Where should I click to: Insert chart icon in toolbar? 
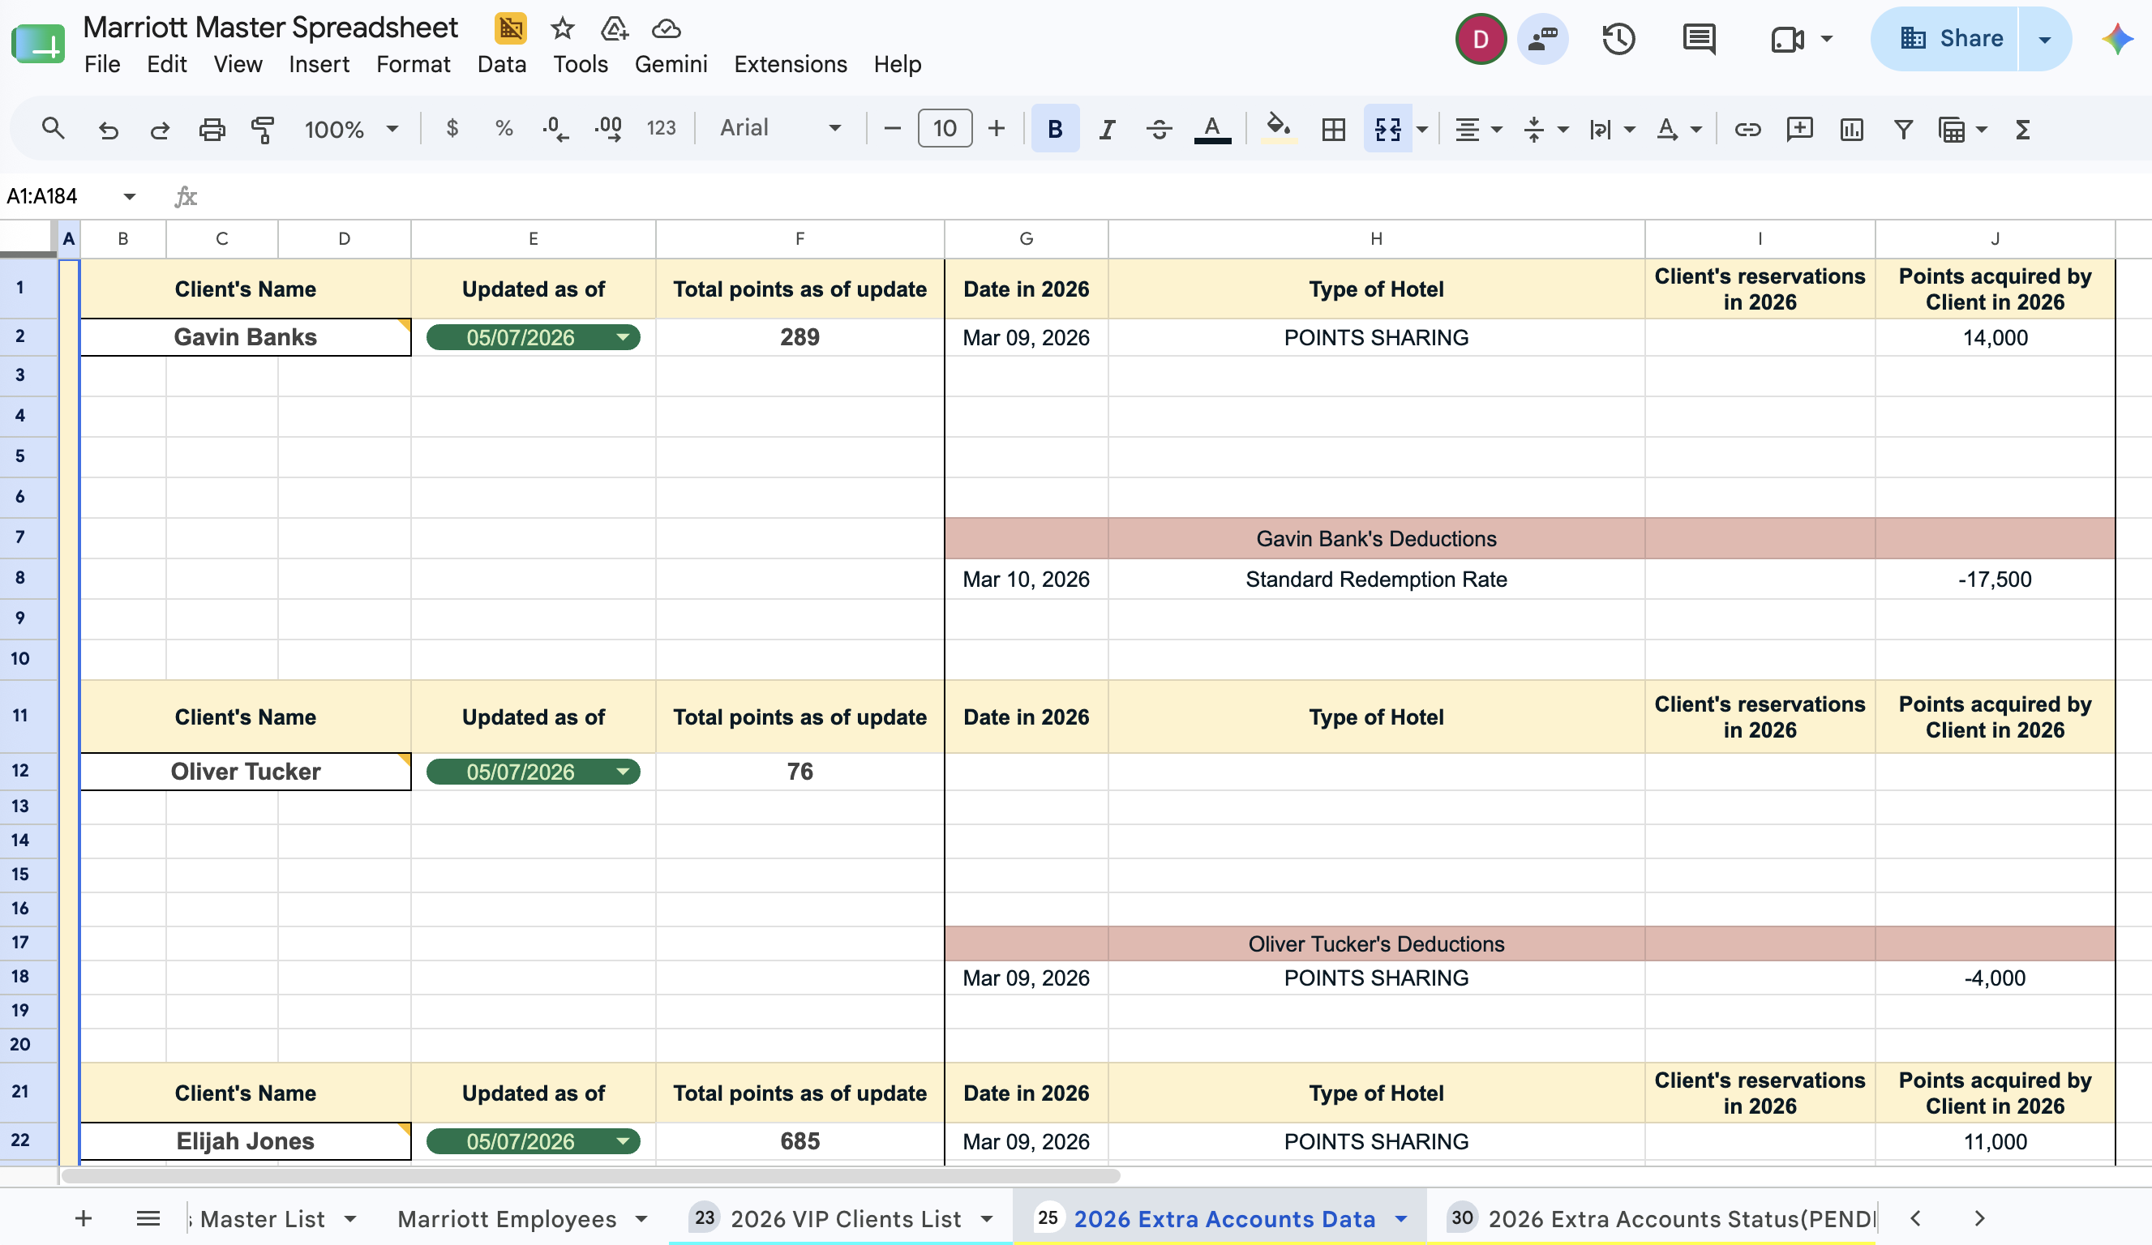point(1851,130)
